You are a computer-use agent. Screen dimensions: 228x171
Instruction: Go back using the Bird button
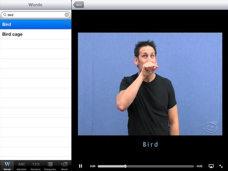pyautogui.click(x=78, y=5)
